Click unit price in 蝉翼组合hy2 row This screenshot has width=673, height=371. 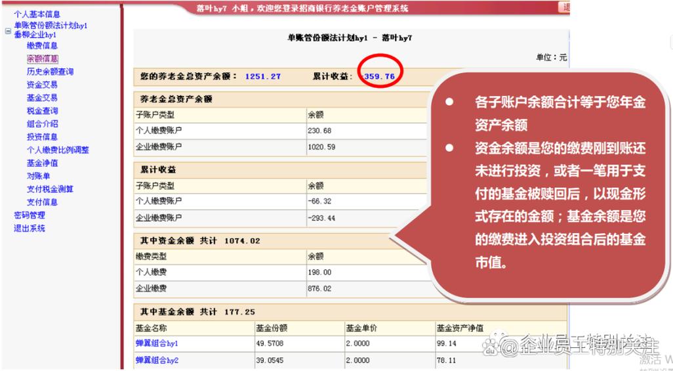pos(357,360)
